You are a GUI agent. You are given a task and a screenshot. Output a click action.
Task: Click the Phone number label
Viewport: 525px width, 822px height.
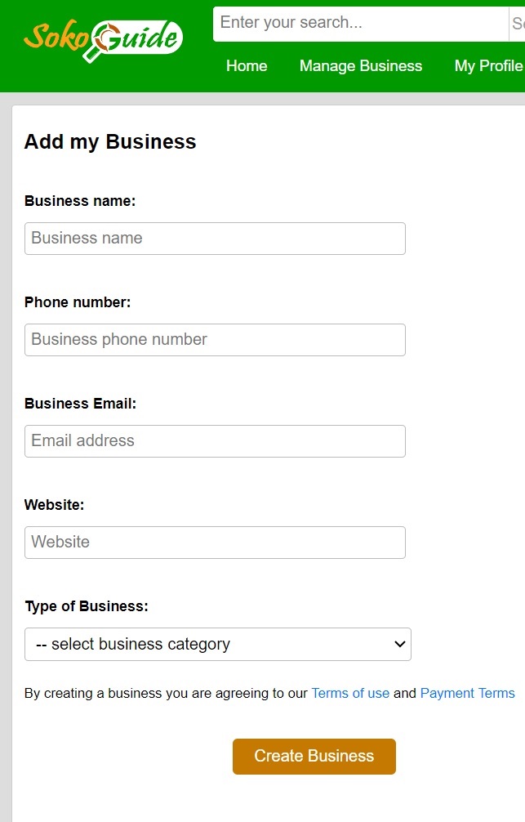click(78, 302)
